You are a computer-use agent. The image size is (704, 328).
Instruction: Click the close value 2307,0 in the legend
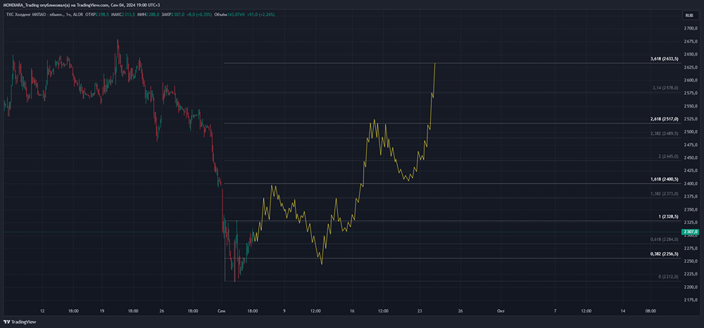tap(178, 14)
